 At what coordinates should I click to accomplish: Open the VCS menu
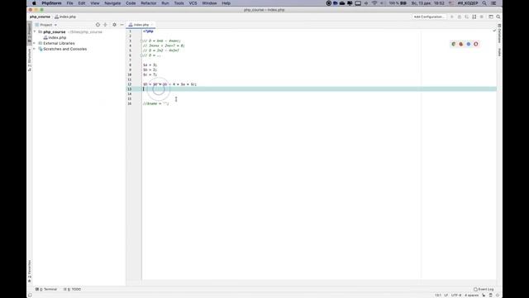(x=193, y=3)
